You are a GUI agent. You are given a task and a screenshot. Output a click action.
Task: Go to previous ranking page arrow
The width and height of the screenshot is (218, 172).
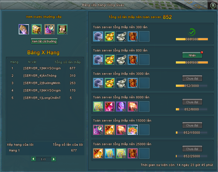33,159
